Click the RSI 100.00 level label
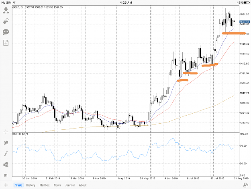This screenshot has height=189, width=251. click(244, 134)
